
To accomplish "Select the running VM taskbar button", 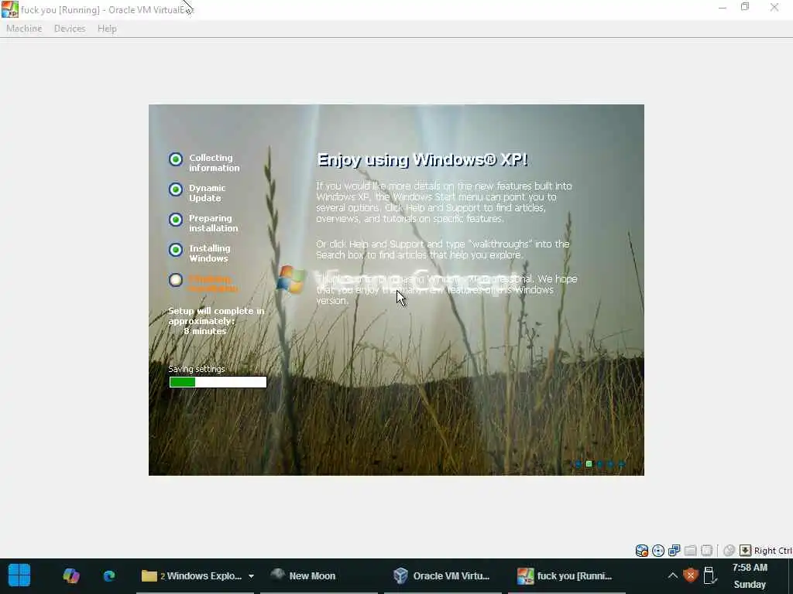I will [566, 575].
